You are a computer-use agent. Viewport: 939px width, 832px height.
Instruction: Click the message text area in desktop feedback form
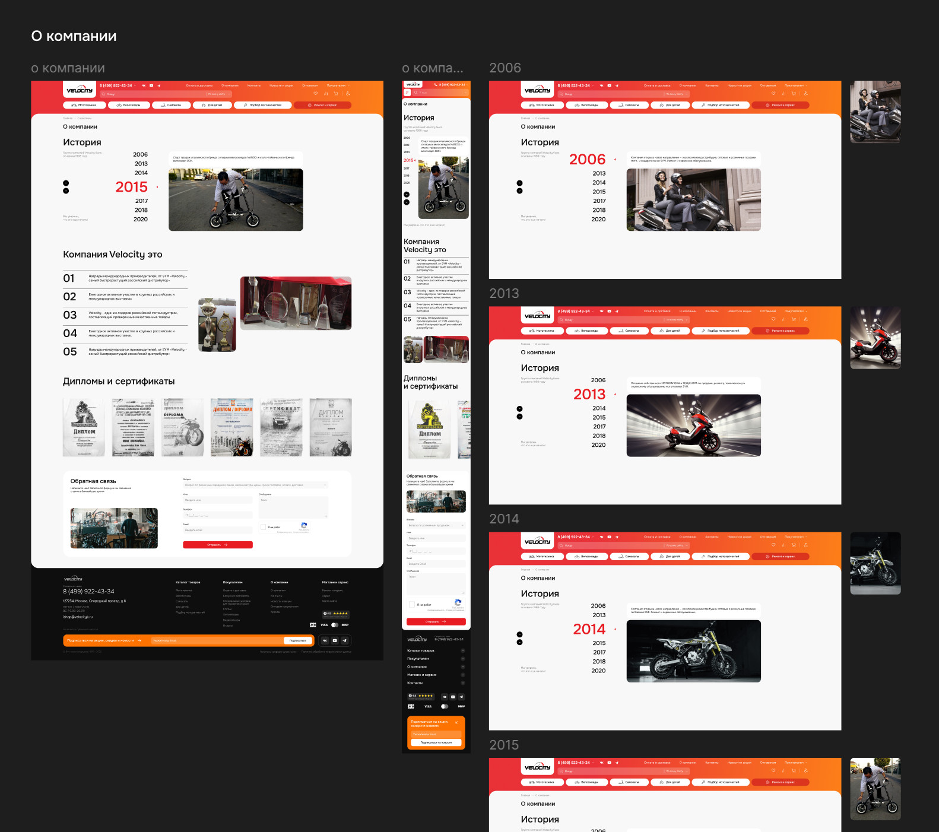coord(293,507)
